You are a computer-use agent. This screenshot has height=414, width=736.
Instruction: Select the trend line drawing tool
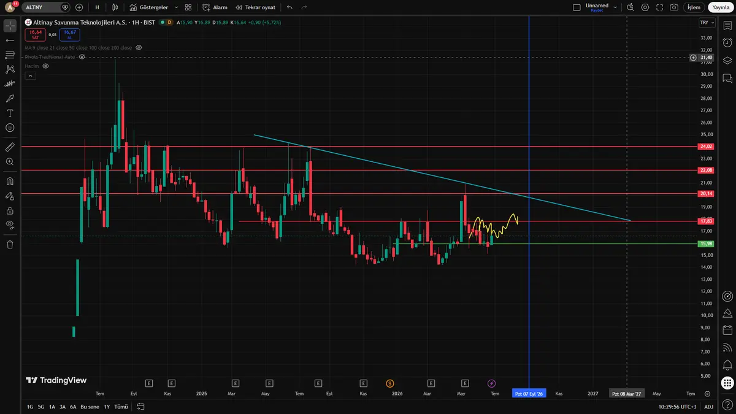tap(10, 40)
